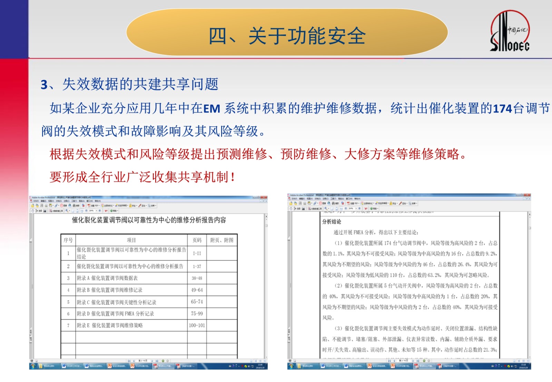Click vertical scrollbar of right Acrobat window
Screen dimensions: 552x382
tap(530, 286)
